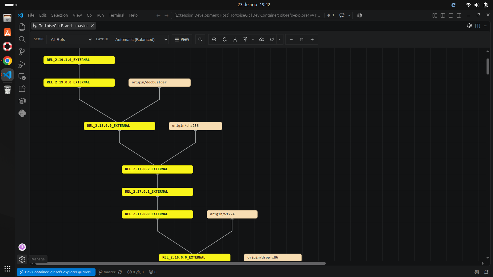Image resolution: width=493 pixels, height=277 pixels.
Task: Open Run and Debug view
Action: [x=22, y=64]
